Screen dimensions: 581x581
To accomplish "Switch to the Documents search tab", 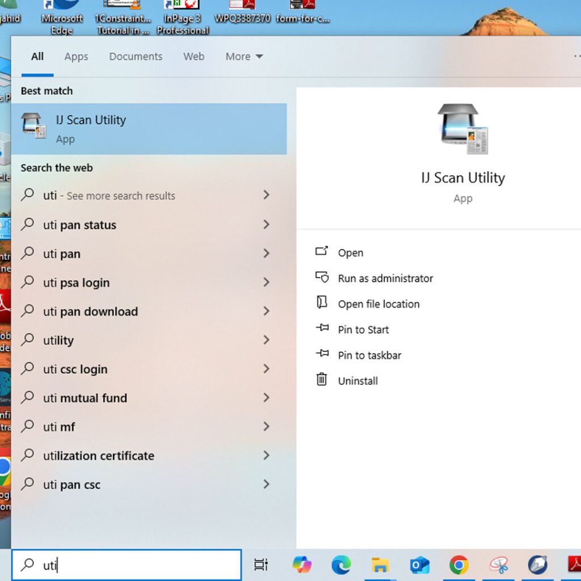I will point(136,57).
